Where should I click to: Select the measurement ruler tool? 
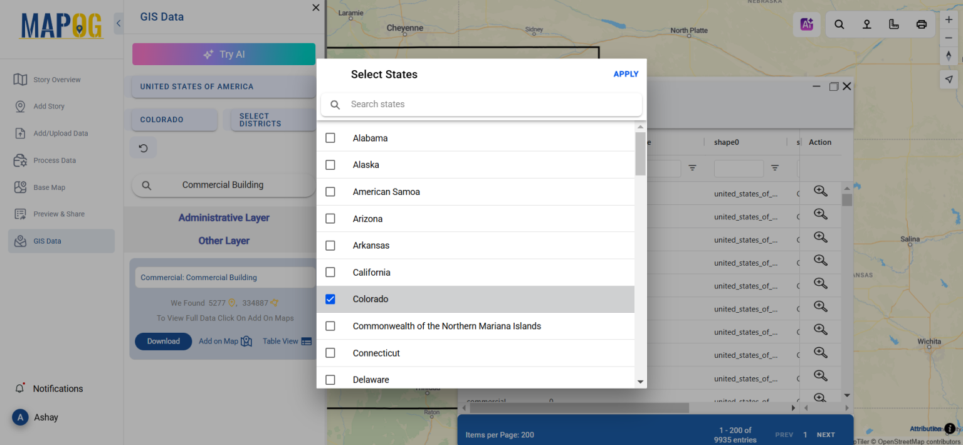click(x=893, y=24)
